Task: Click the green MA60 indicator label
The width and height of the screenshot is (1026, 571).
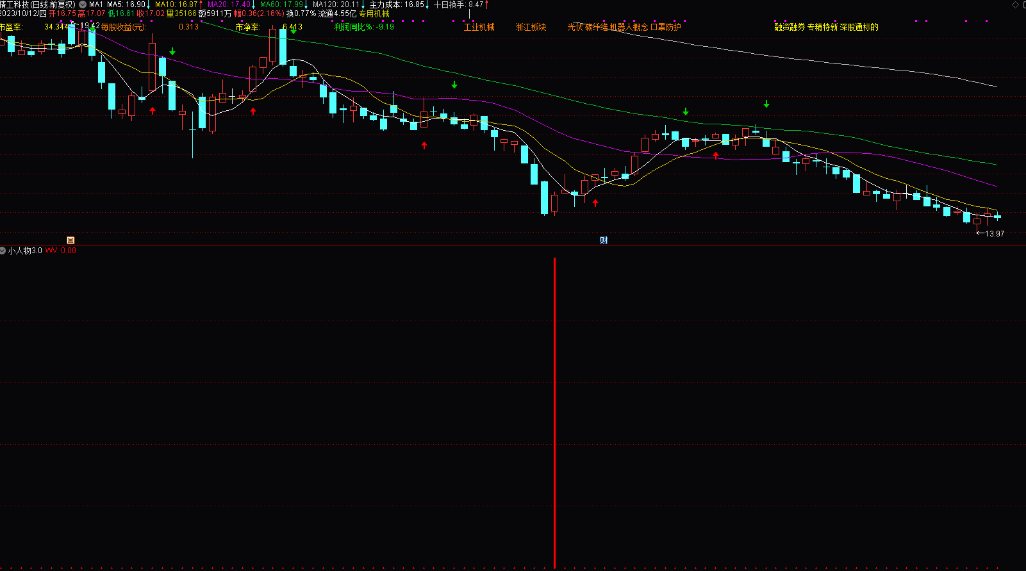Action: click(281, 4)
